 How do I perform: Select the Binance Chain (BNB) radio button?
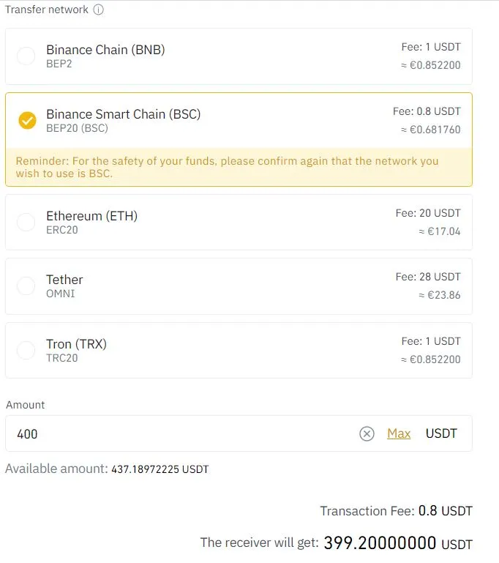26,56
